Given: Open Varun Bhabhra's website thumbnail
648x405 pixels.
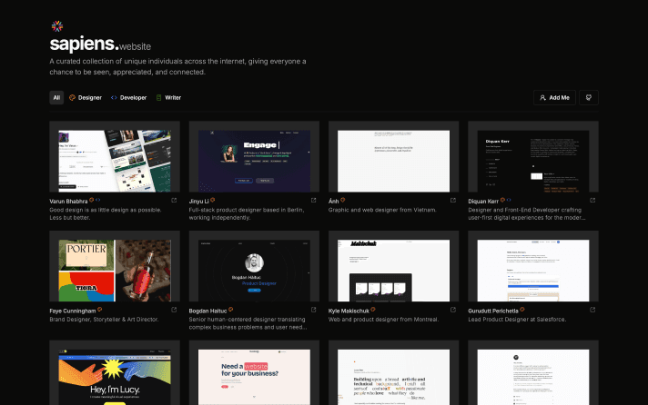Looking at the screenshot, I should pyautogui.click(x=115, y=157).
